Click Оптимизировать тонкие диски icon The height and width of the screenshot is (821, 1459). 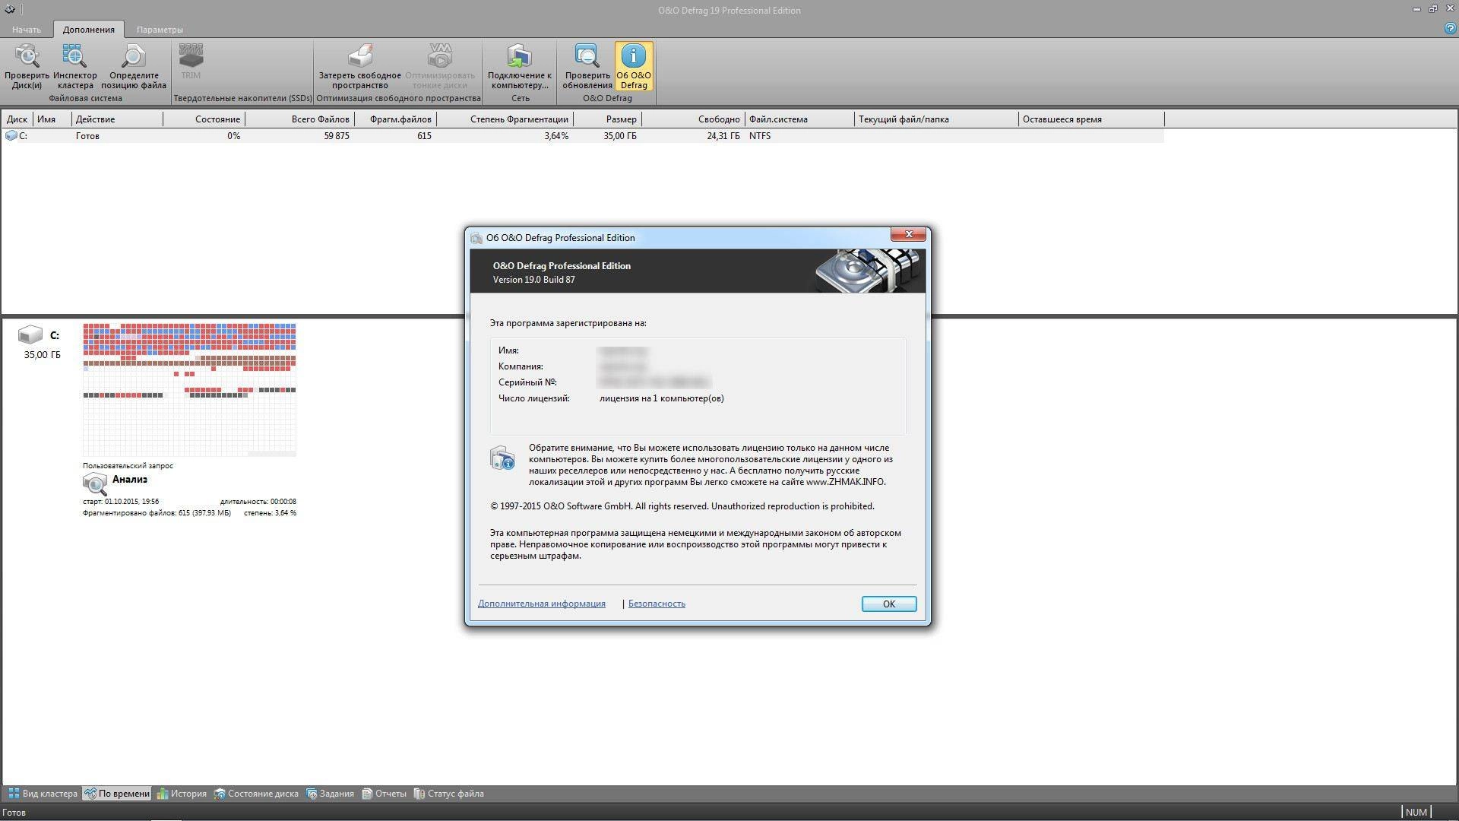(x=439, y=66)
